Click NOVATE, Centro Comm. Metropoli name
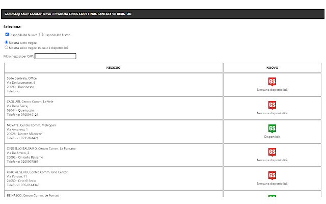 [x=31, y=125]
